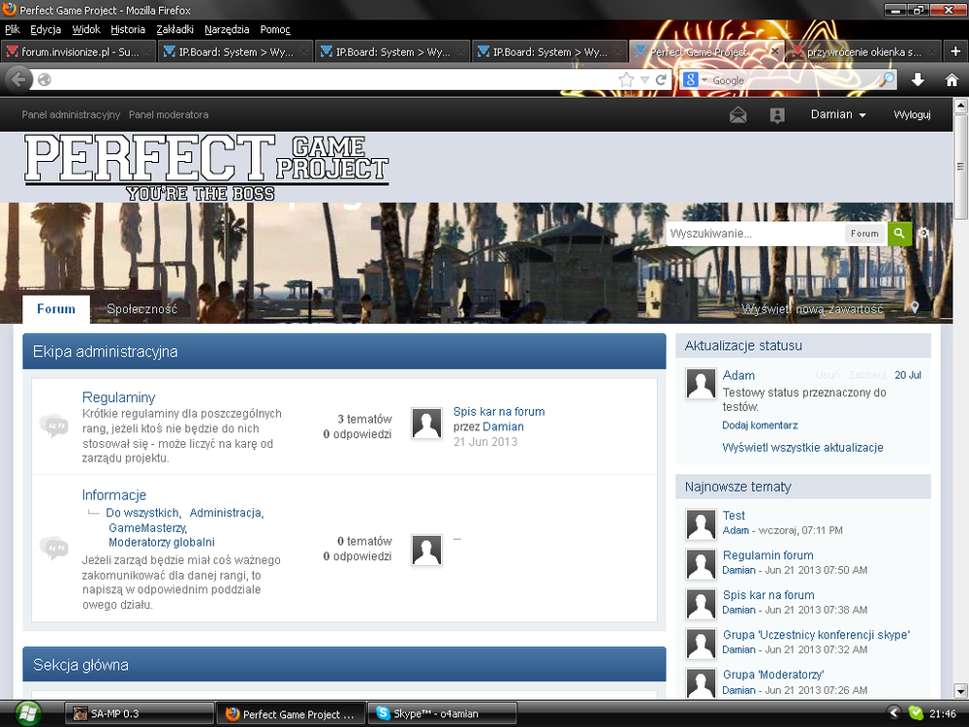Reload the page with refresh icon
The width and height of the screenshot is (969, 727).
tap(662, 80)
